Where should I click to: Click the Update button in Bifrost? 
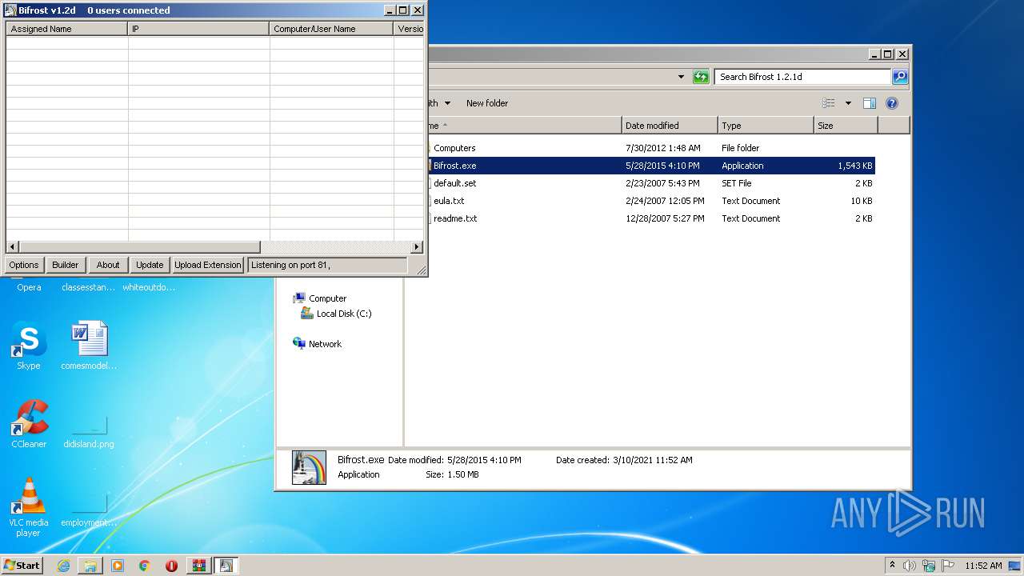click(x=150, y=265)
